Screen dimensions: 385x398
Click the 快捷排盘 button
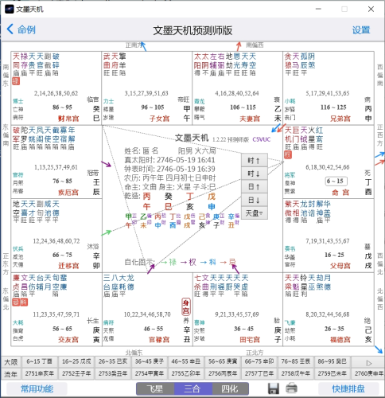tap(348, 388)
